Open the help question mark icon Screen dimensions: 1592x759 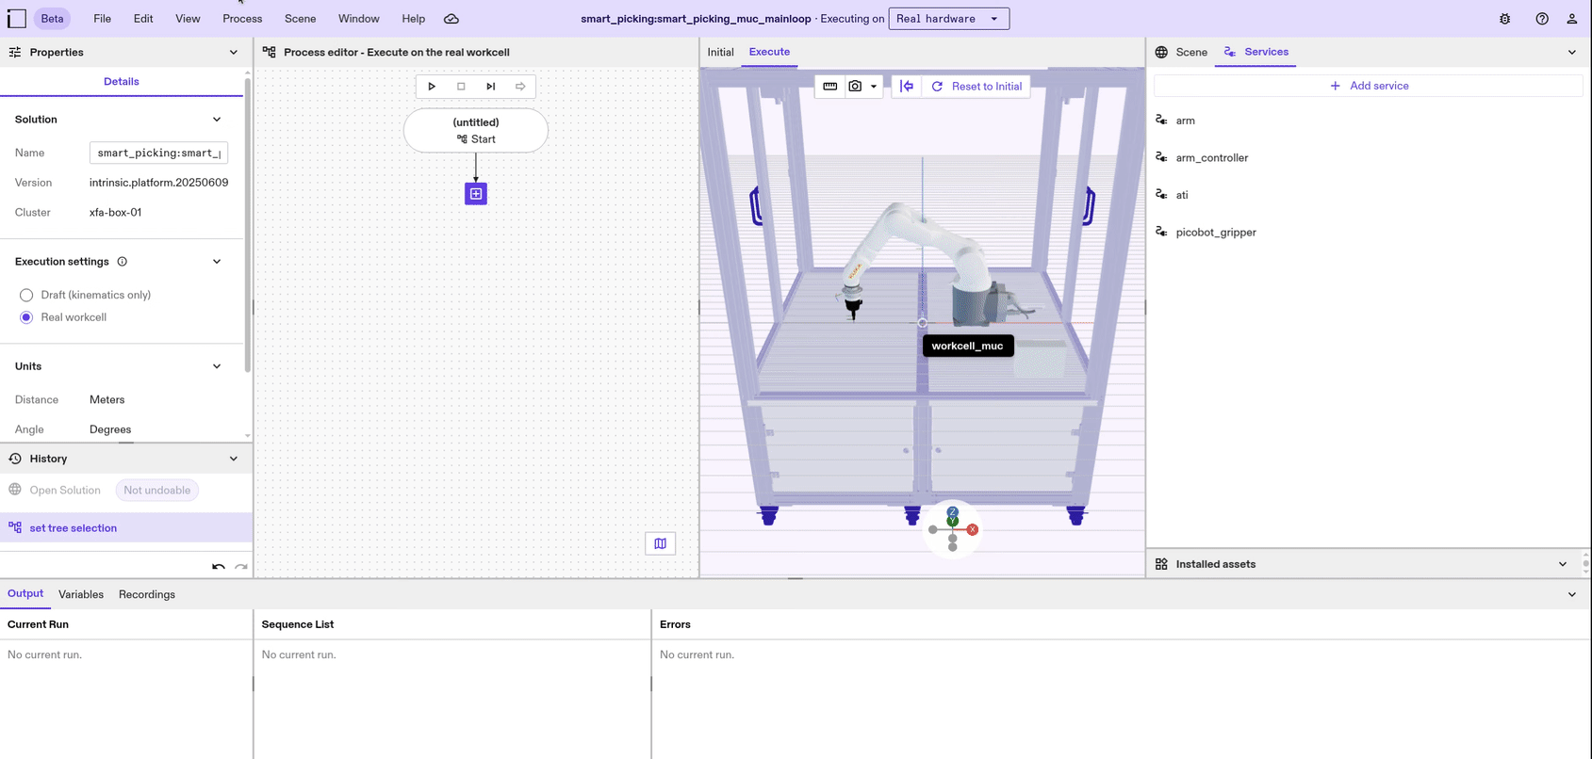click(x=1542, y=19)
